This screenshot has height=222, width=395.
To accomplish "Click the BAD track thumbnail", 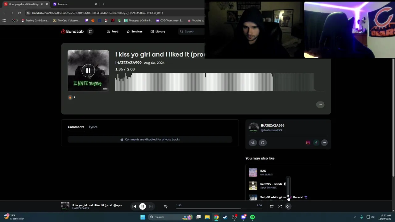I will coord(253,172).
